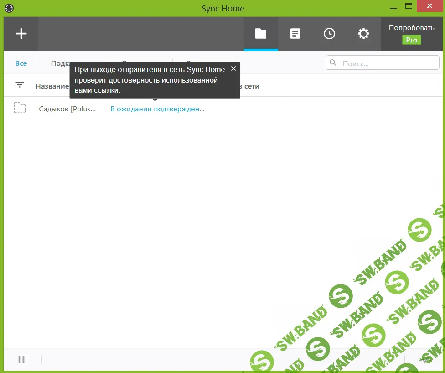Sort by the Название column header
The height and width of the screenshot is (373, 445).
click(x=52, y=86)
